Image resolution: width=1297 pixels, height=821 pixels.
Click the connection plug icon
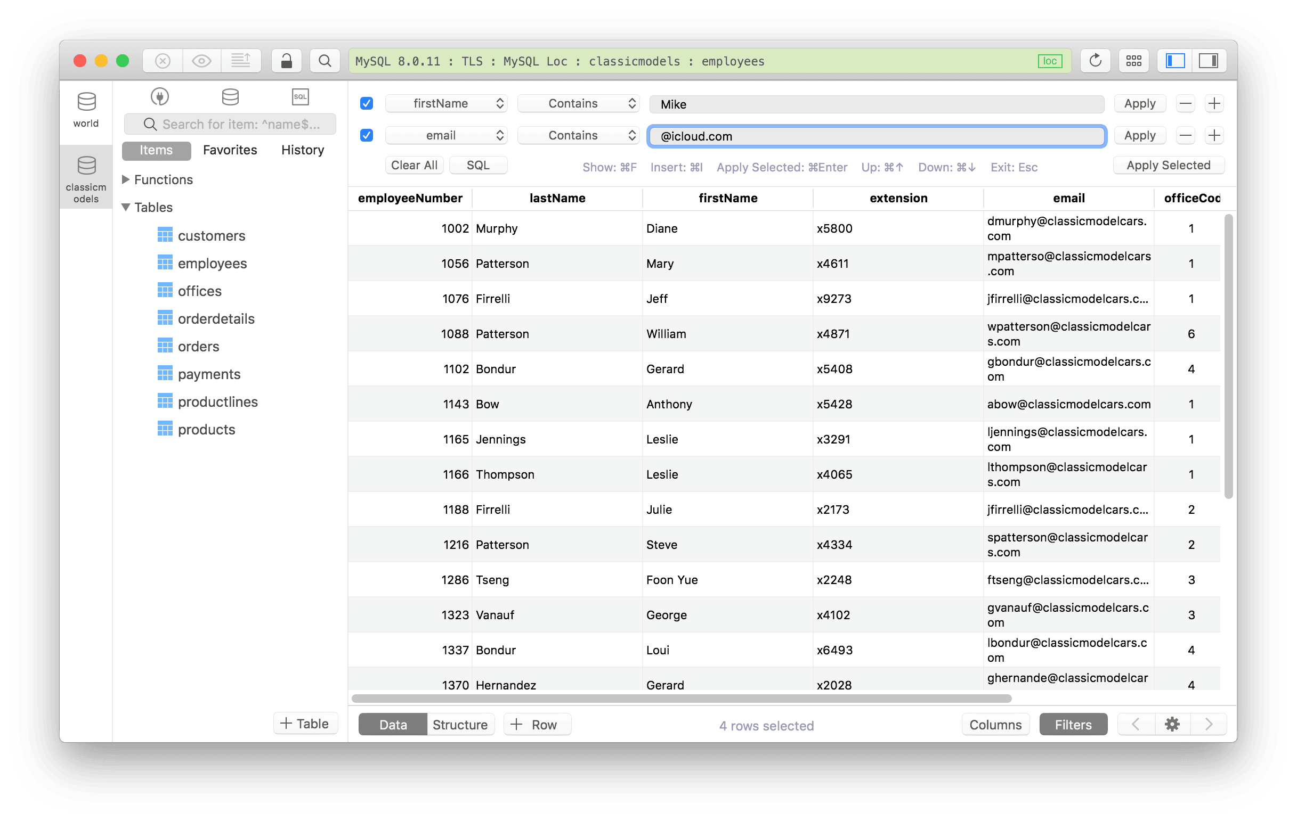coord(159,97)
